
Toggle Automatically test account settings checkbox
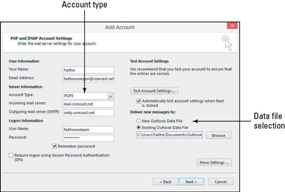click(x=139, y=101)
